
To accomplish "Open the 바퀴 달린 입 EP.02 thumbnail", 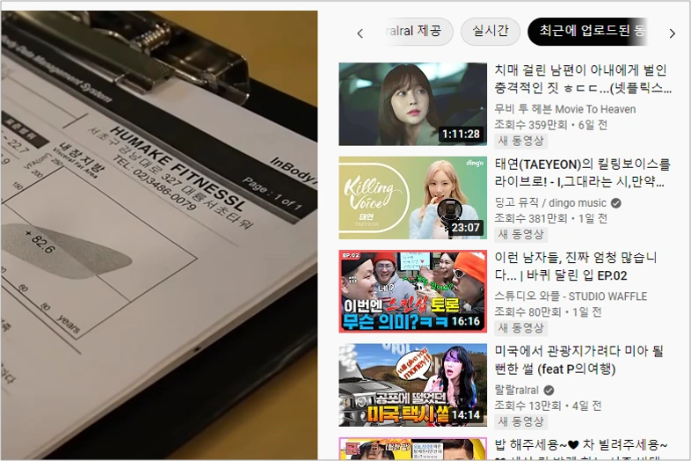I will [x=413, y=291].
